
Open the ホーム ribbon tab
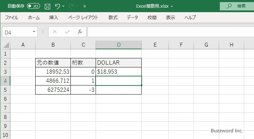pos(34,17)
